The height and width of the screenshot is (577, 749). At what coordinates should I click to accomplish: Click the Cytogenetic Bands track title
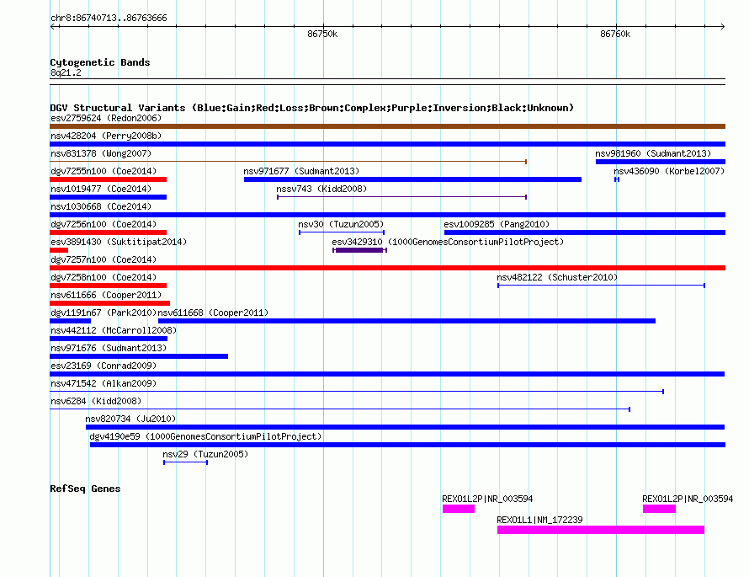100,62
